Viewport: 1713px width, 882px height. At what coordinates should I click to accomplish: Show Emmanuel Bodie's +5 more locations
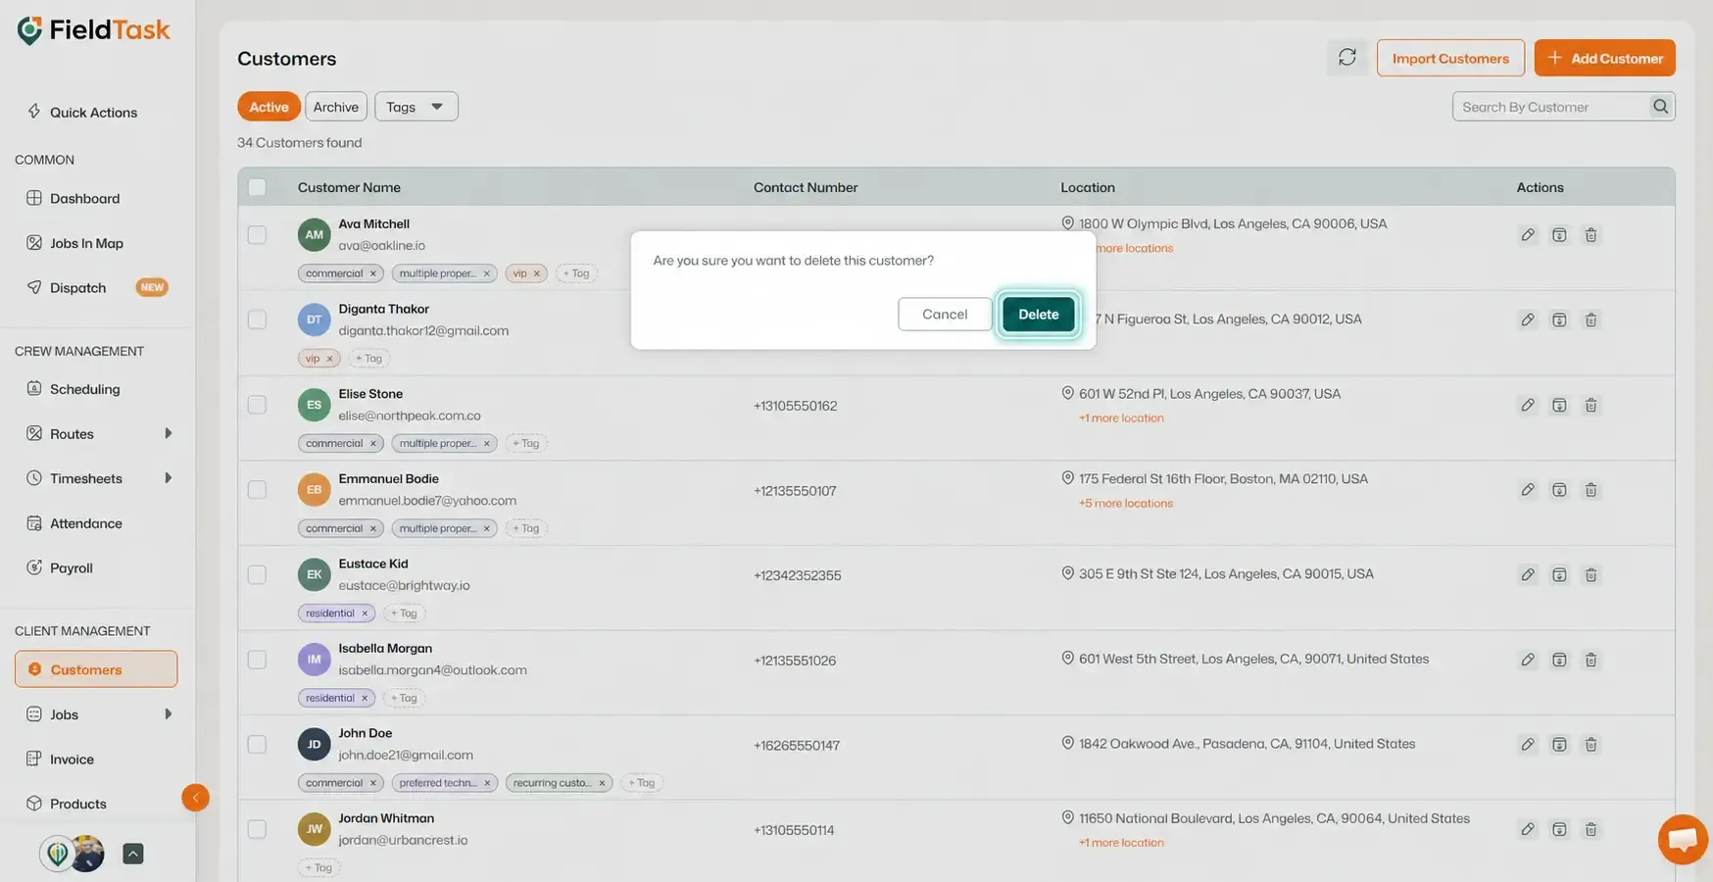(1126, 504)
